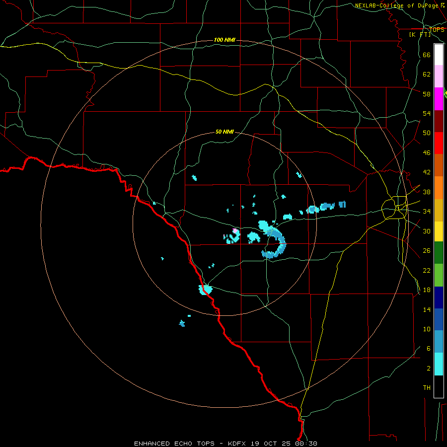The width and height of the screenshot is (447, 447).
Task: Click the 26 legend value
Action: [427, 251]
